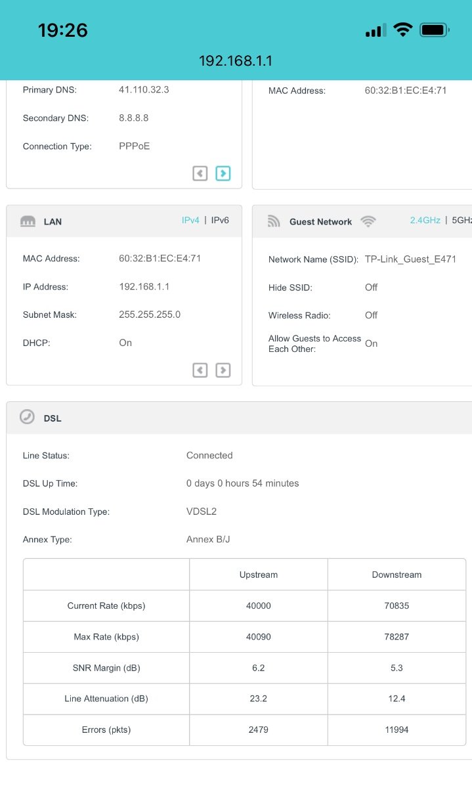Click the TP-Link_Guest_E471 network name
This screenshot has height=788, width=472.
(410, 259)
